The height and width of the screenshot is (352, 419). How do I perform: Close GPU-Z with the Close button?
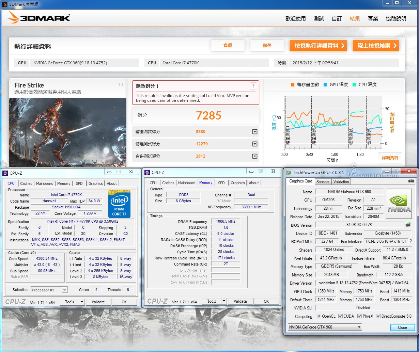click(402, 327)
